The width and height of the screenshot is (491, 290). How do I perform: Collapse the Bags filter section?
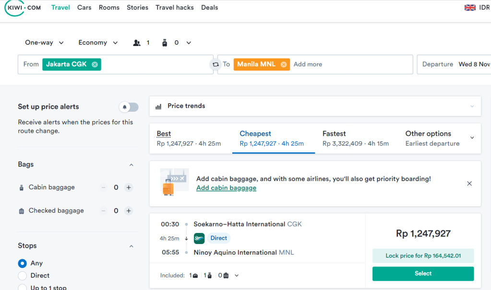point(131,165)
